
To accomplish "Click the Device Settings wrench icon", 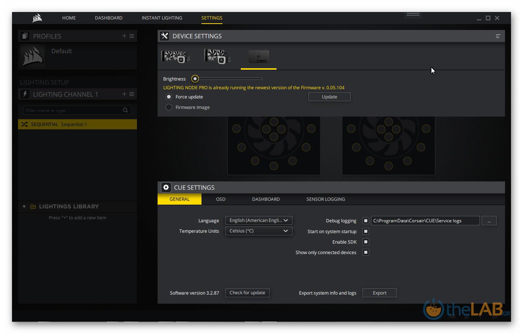I will 164,36.
